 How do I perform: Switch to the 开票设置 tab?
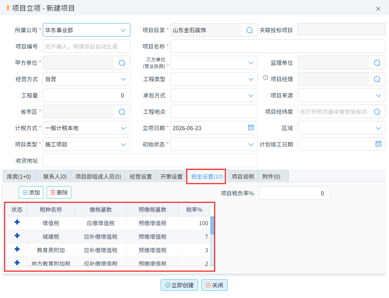coord(171,176)
